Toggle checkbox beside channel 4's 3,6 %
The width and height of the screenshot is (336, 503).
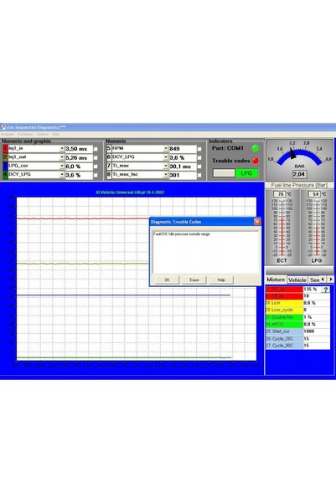96,175
